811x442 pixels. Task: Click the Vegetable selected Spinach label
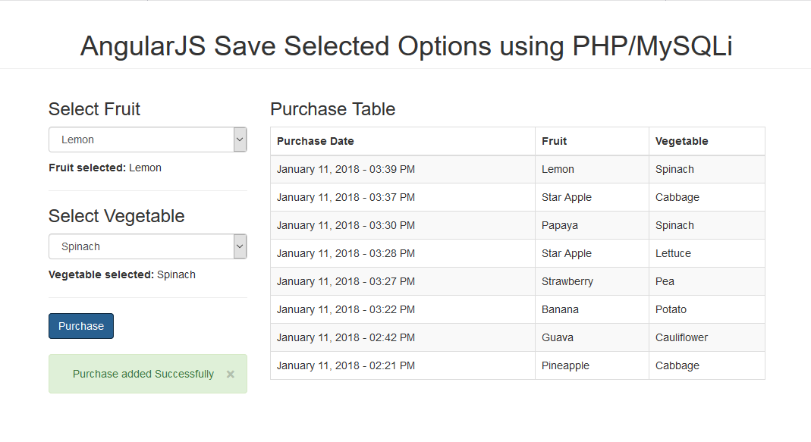[x=121, y=274]
